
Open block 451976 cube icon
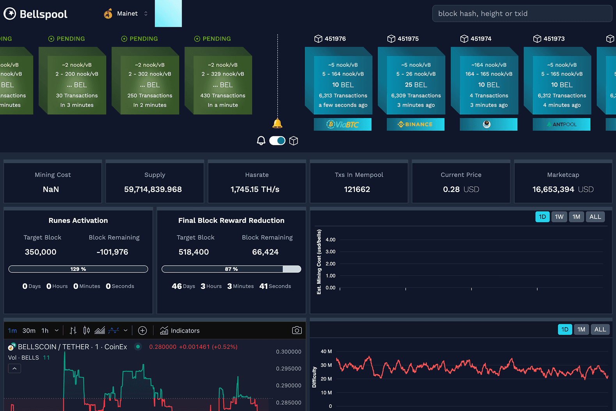[x=318, y=39]
